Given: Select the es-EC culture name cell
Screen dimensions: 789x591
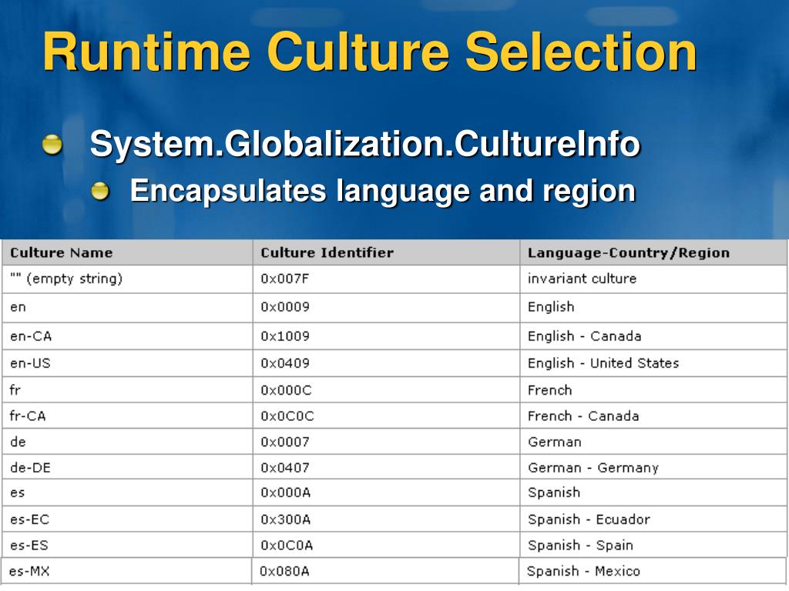Looking at the screenshot, I should [127, 519].
